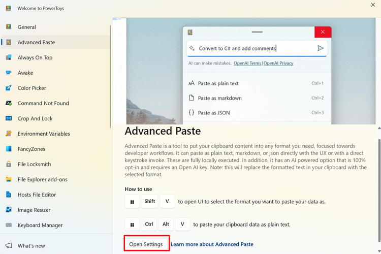Open Keyboard Manager page
381x254 pixels.
[55, 225]
